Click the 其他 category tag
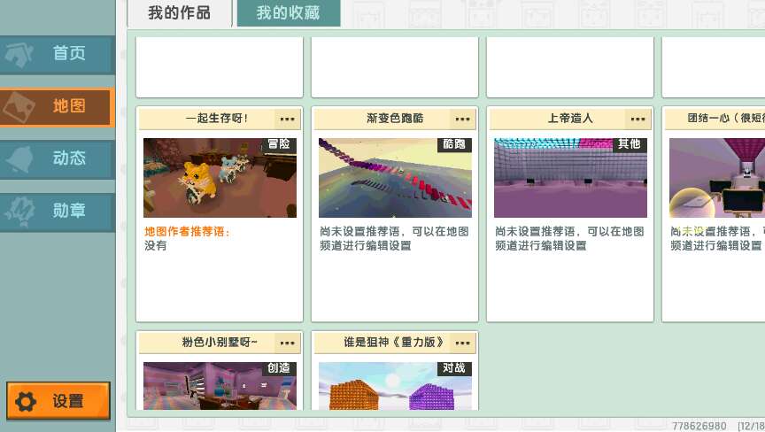Image resolution: width=765 pixels, height=432 pixels. pos(629,144)
